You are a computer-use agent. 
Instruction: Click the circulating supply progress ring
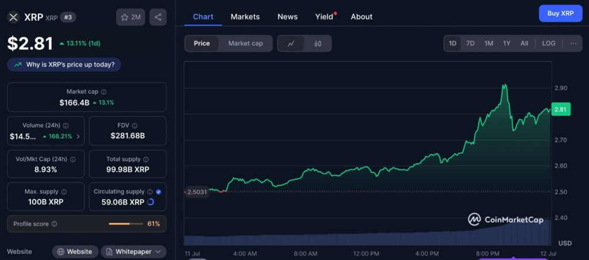(x=151, y=202)
